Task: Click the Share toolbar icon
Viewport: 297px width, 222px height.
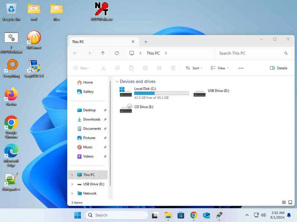Action: click(159, 68)
